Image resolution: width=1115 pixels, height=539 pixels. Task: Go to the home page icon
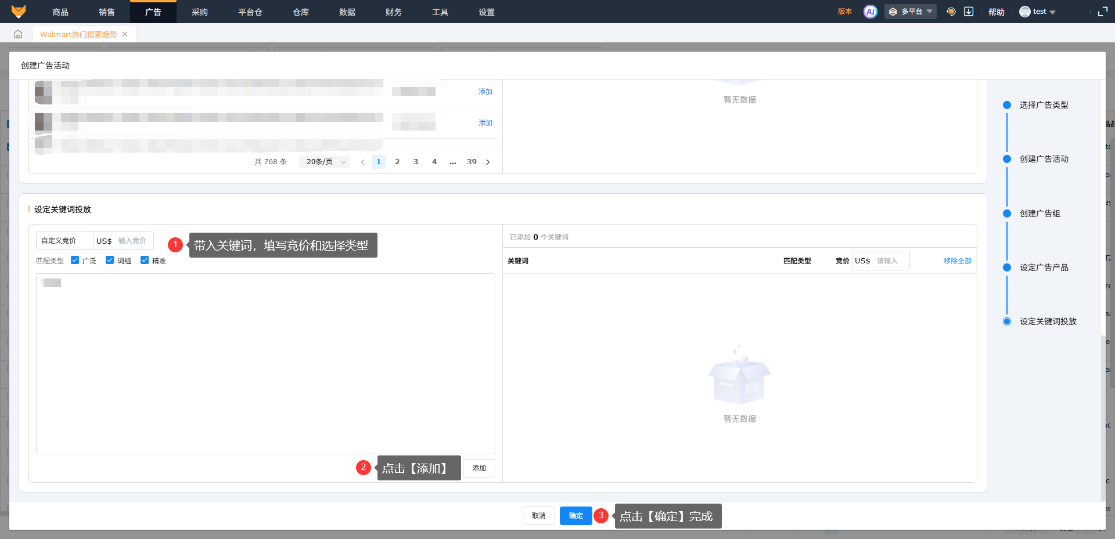(18, 34)
